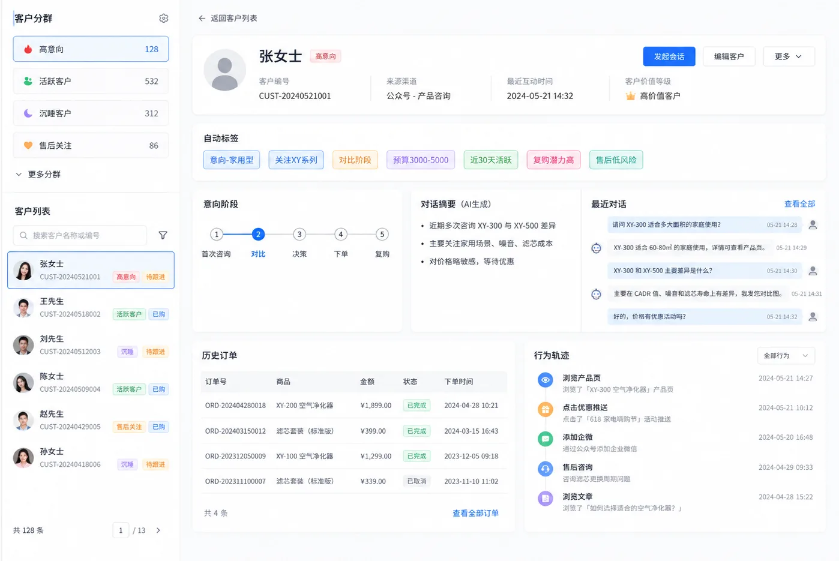
Task: Click the document icon for 浏览文章
Action: (x=545, y=498)
